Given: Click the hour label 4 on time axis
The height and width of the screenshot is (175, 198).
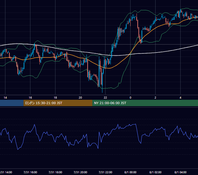Looking at the screenshot, I should (181, 98).
